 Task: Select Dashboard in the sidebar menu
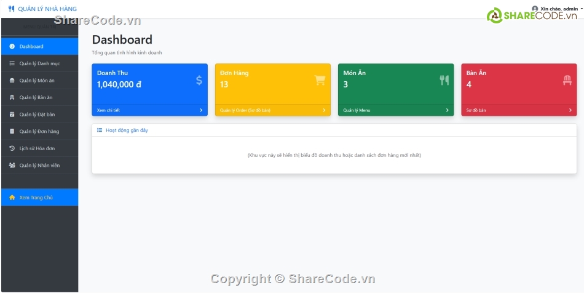point(39,47)
